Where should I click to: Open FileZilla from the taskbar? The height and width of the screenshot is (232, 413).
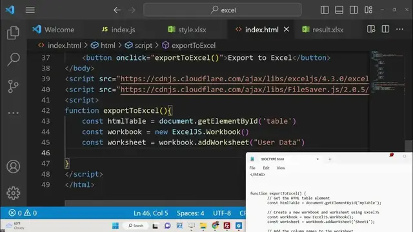click(x=227, y=226)
